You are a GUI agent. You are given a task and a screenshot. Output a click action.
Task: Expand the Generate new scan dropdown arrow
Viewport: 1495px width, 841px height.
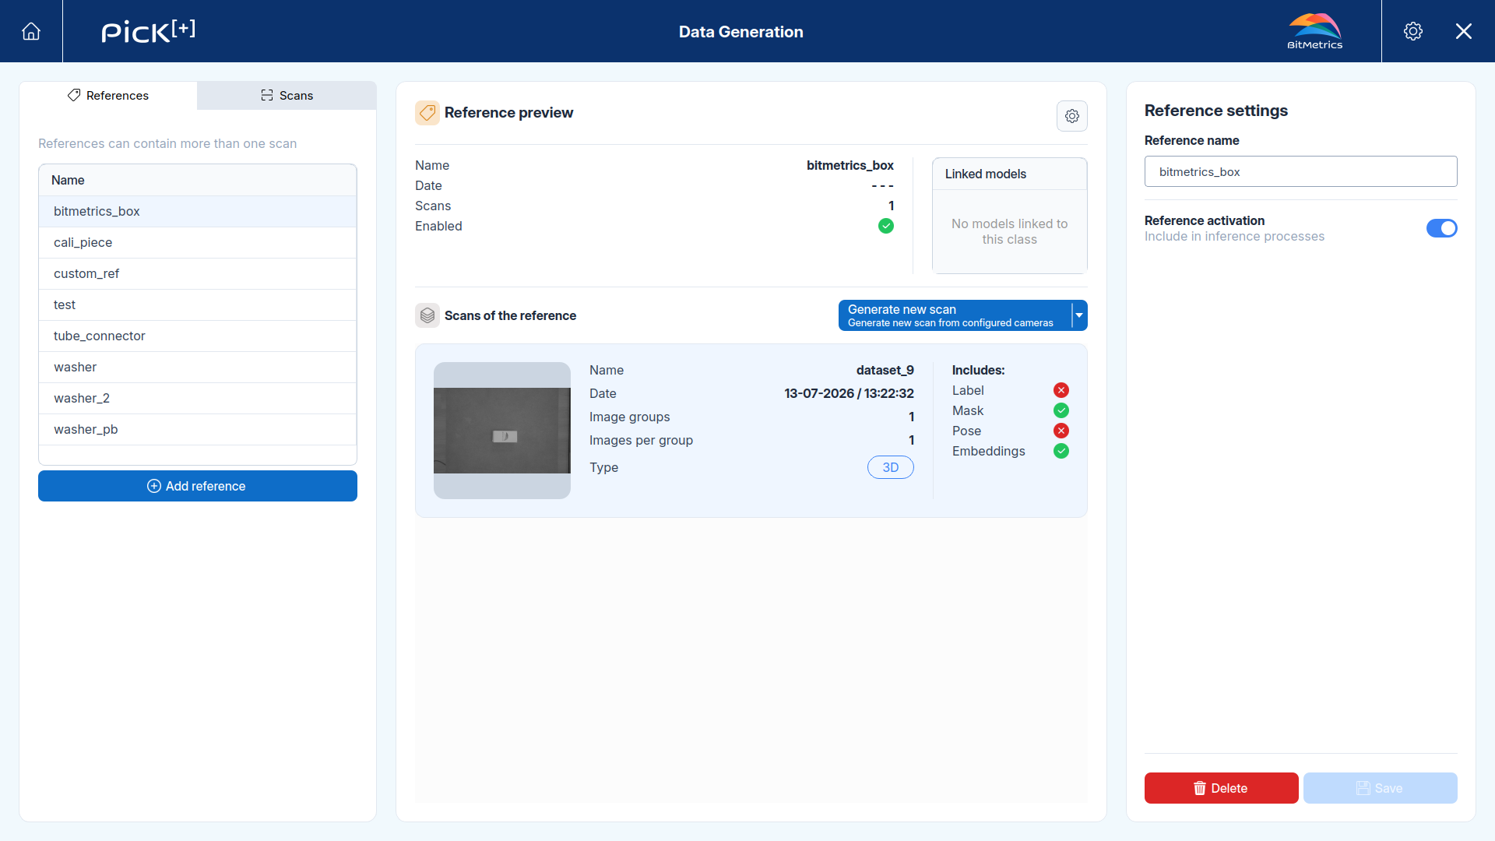point(1079,315)
